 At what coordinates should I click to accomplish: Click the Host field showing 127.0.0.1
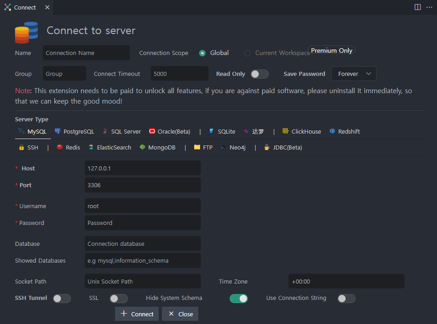point(143,168)
